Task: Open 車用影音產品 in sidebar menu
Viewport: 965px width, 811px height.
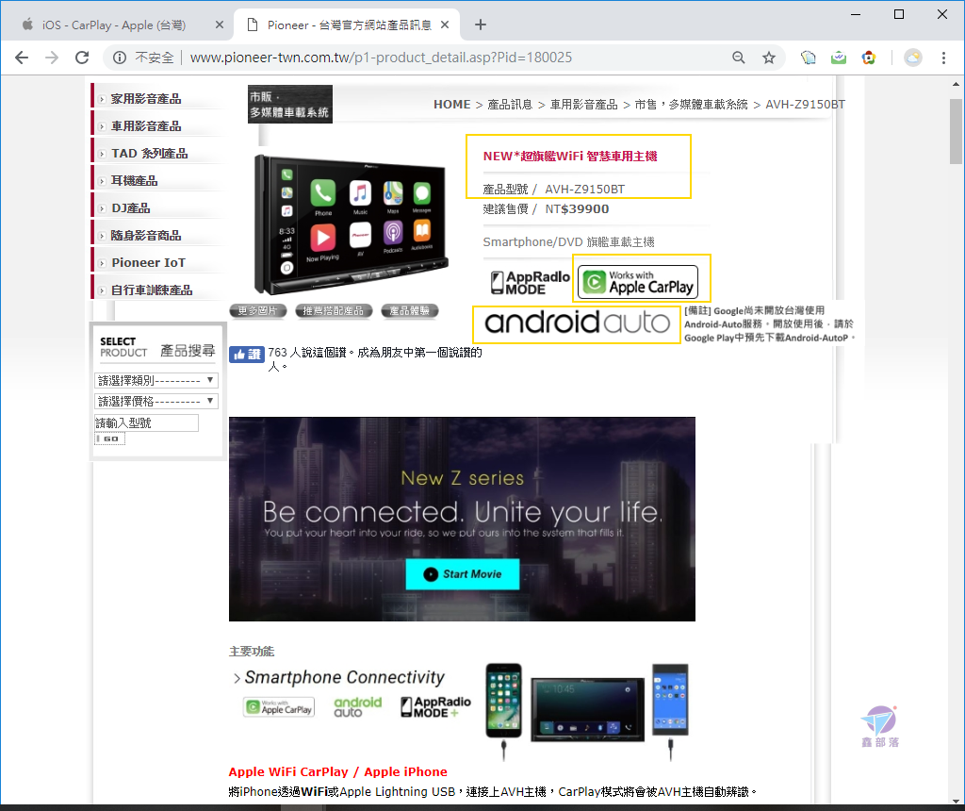Action: point(146,126)
